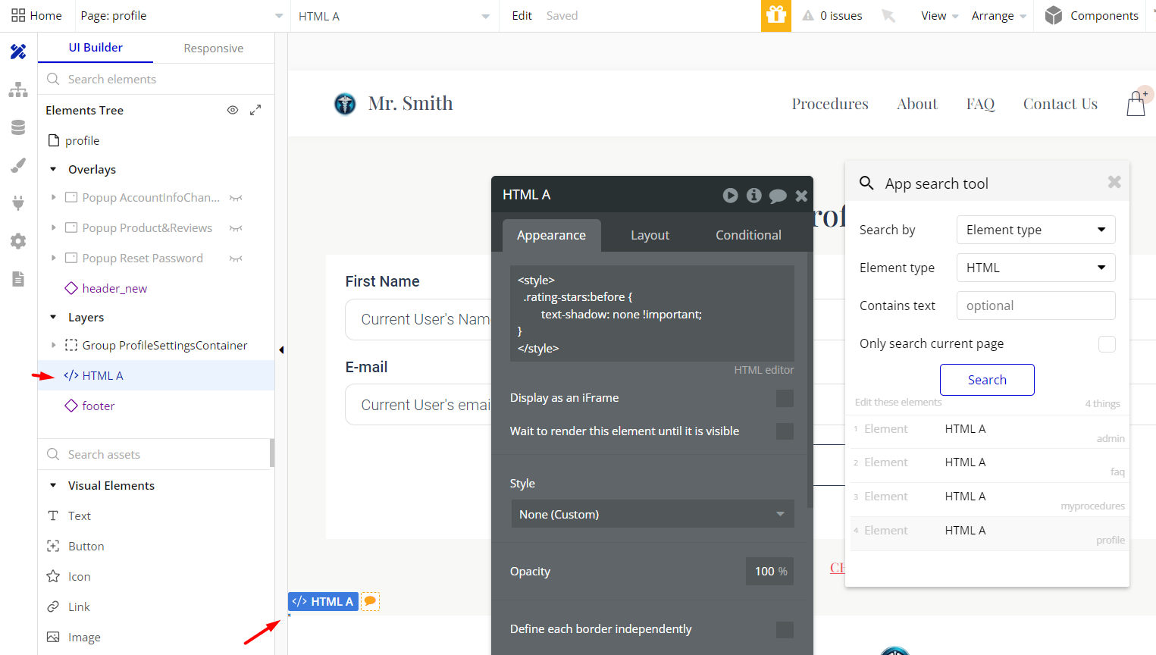The width and height of the screenshot is (1156, 655).
Task: Click the Contains text optional field
Action: pos(1035,306)
